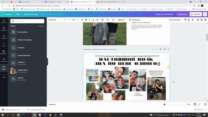Select the Folders tab in the sidebar

4,68
